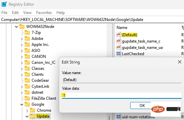Select the CodeGear key label
184x120 pixels.
pyautogui.click(x=40, y=80)
